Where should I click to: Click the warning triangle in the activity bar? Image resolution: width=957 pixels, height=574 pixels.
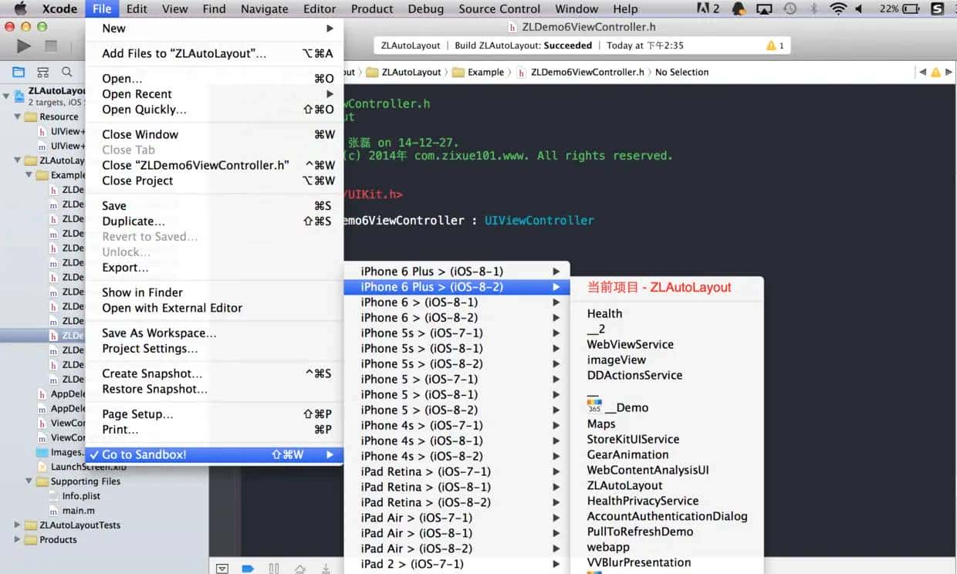(x=771, y=46)
